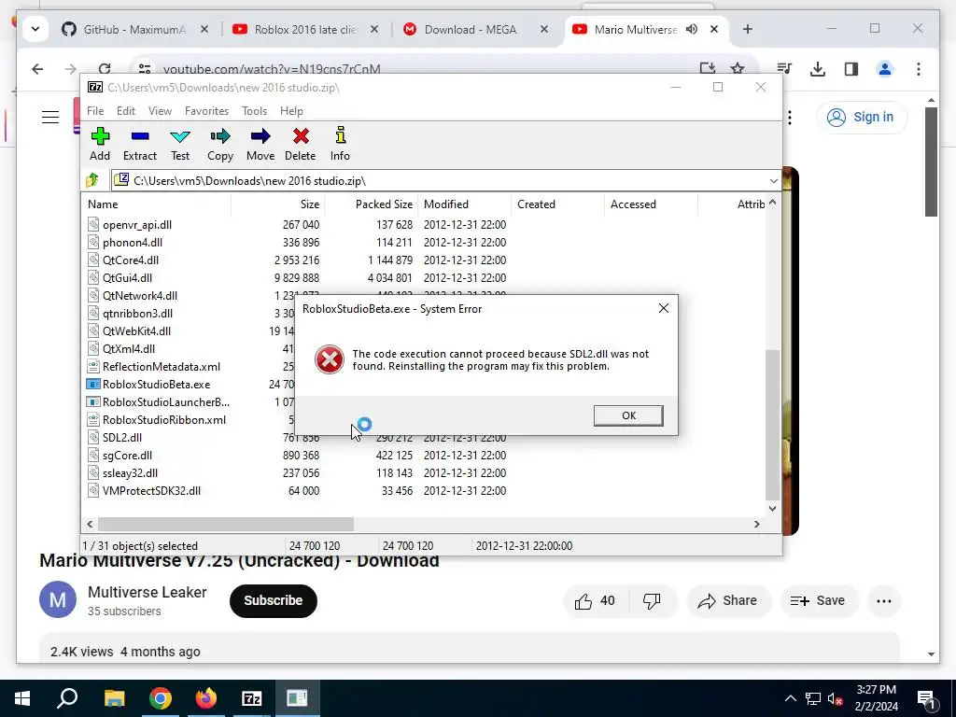Open the File menu in 7-Zip
Viewport: 956px width, 717px height.
click(95, 111)
